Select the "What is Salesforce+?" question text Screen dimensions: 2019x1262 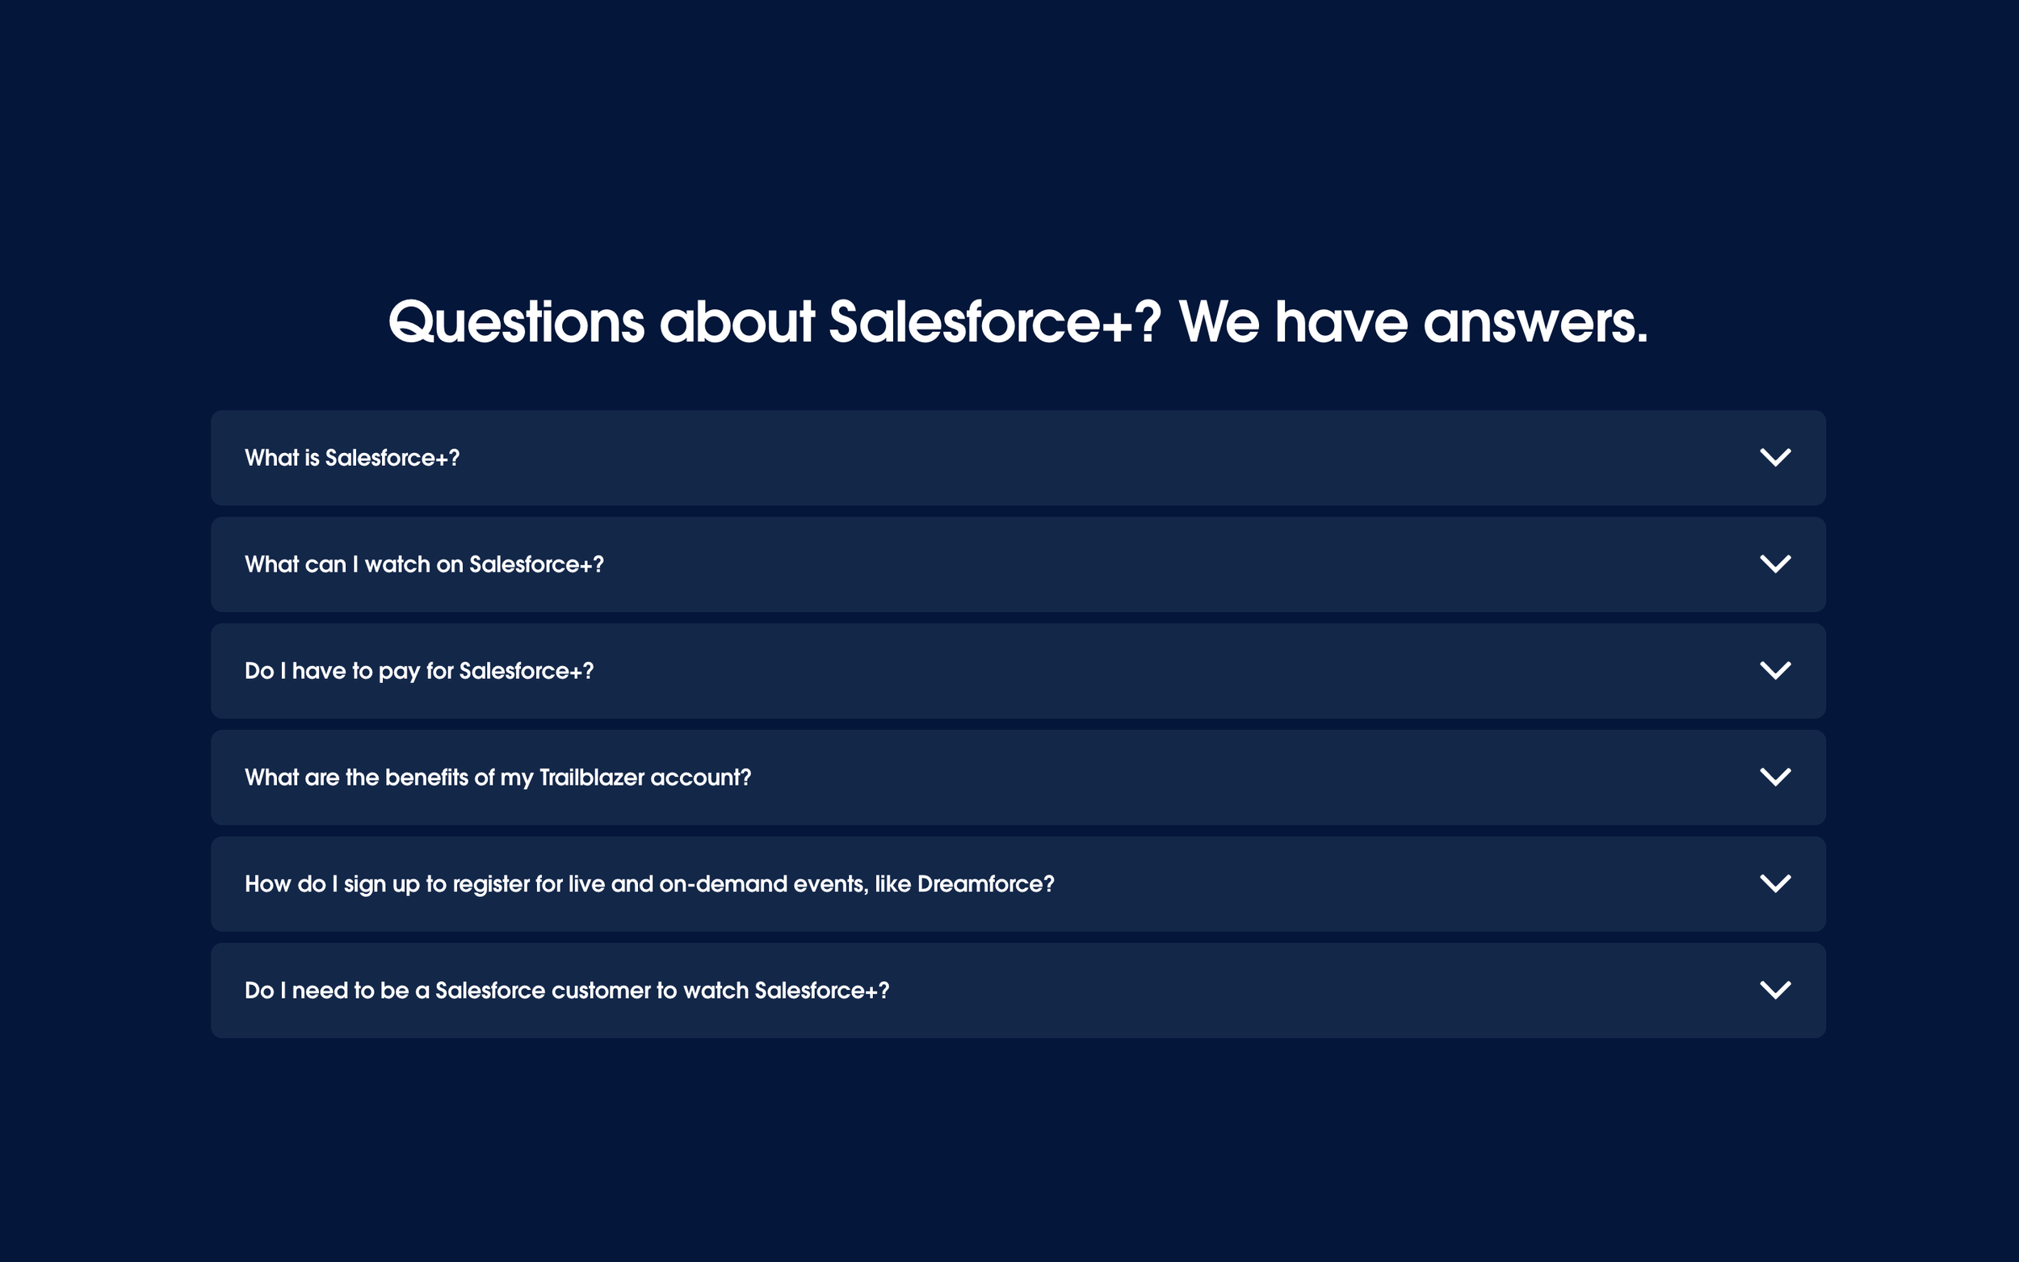point(352,459)
